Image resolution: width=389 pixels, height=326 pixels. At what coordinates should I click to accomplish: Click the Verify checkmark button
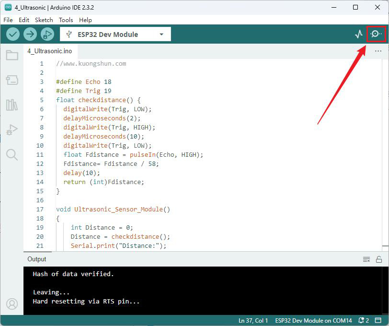coord(13,34)
